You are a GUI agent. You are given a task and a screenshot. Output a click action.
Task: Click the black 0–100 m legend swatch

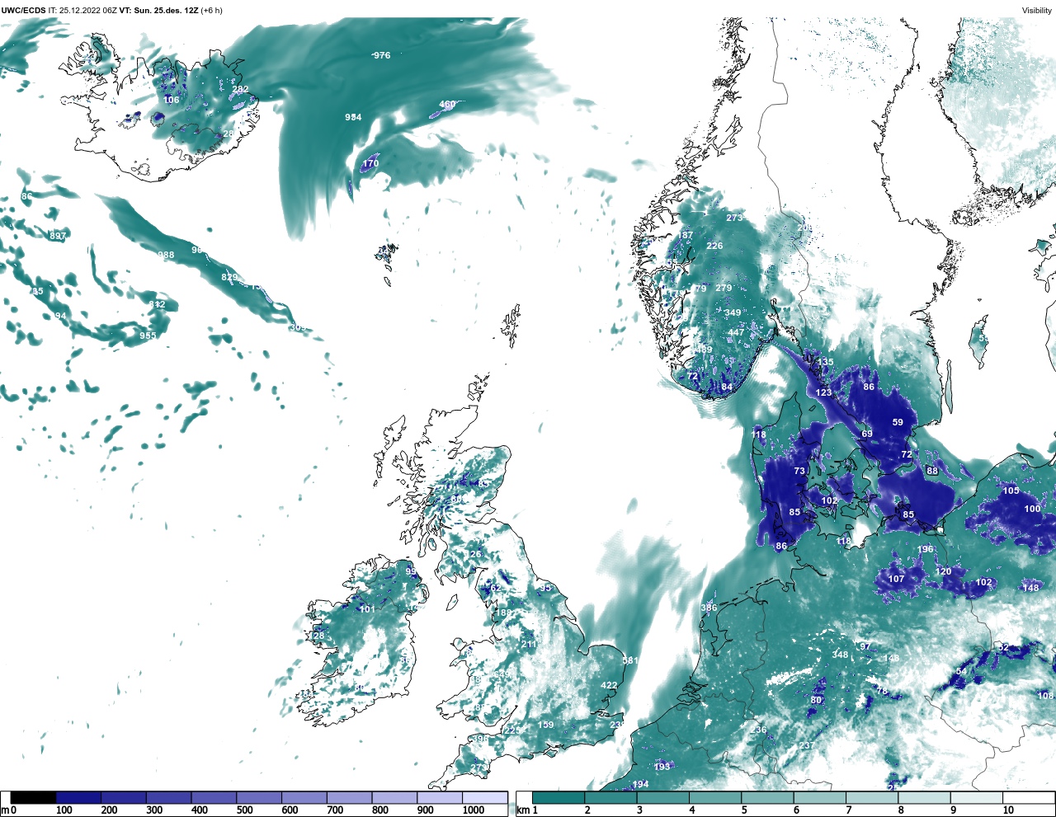point(33,798)
